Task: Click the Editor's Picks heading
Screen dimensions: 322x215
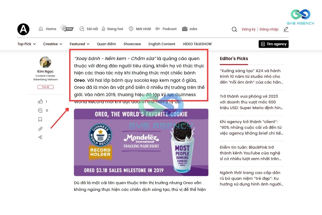Action: click(x=234, y=59)
